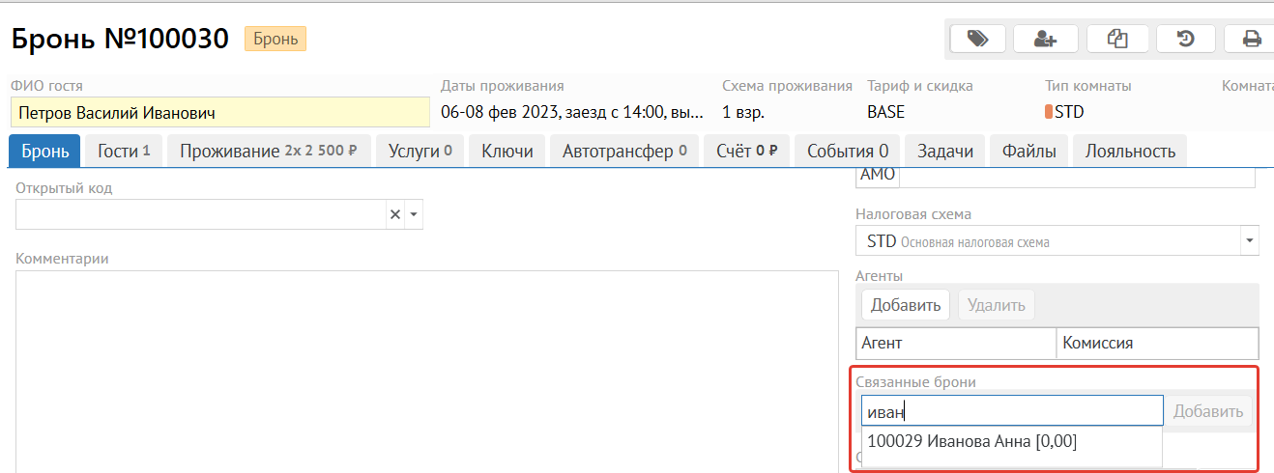Click the BASE tariff value
This screenshot has height=473, width=1274.
[x=886, y=112]
